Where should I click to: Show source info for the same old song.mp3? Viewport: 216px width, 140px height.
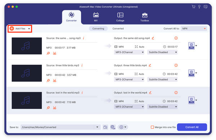pyautogui.click(x=84, y=38)
